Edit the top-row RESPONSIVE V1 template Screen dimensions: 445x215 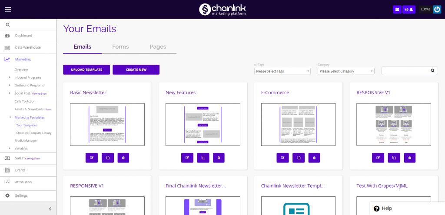(378, 158)
